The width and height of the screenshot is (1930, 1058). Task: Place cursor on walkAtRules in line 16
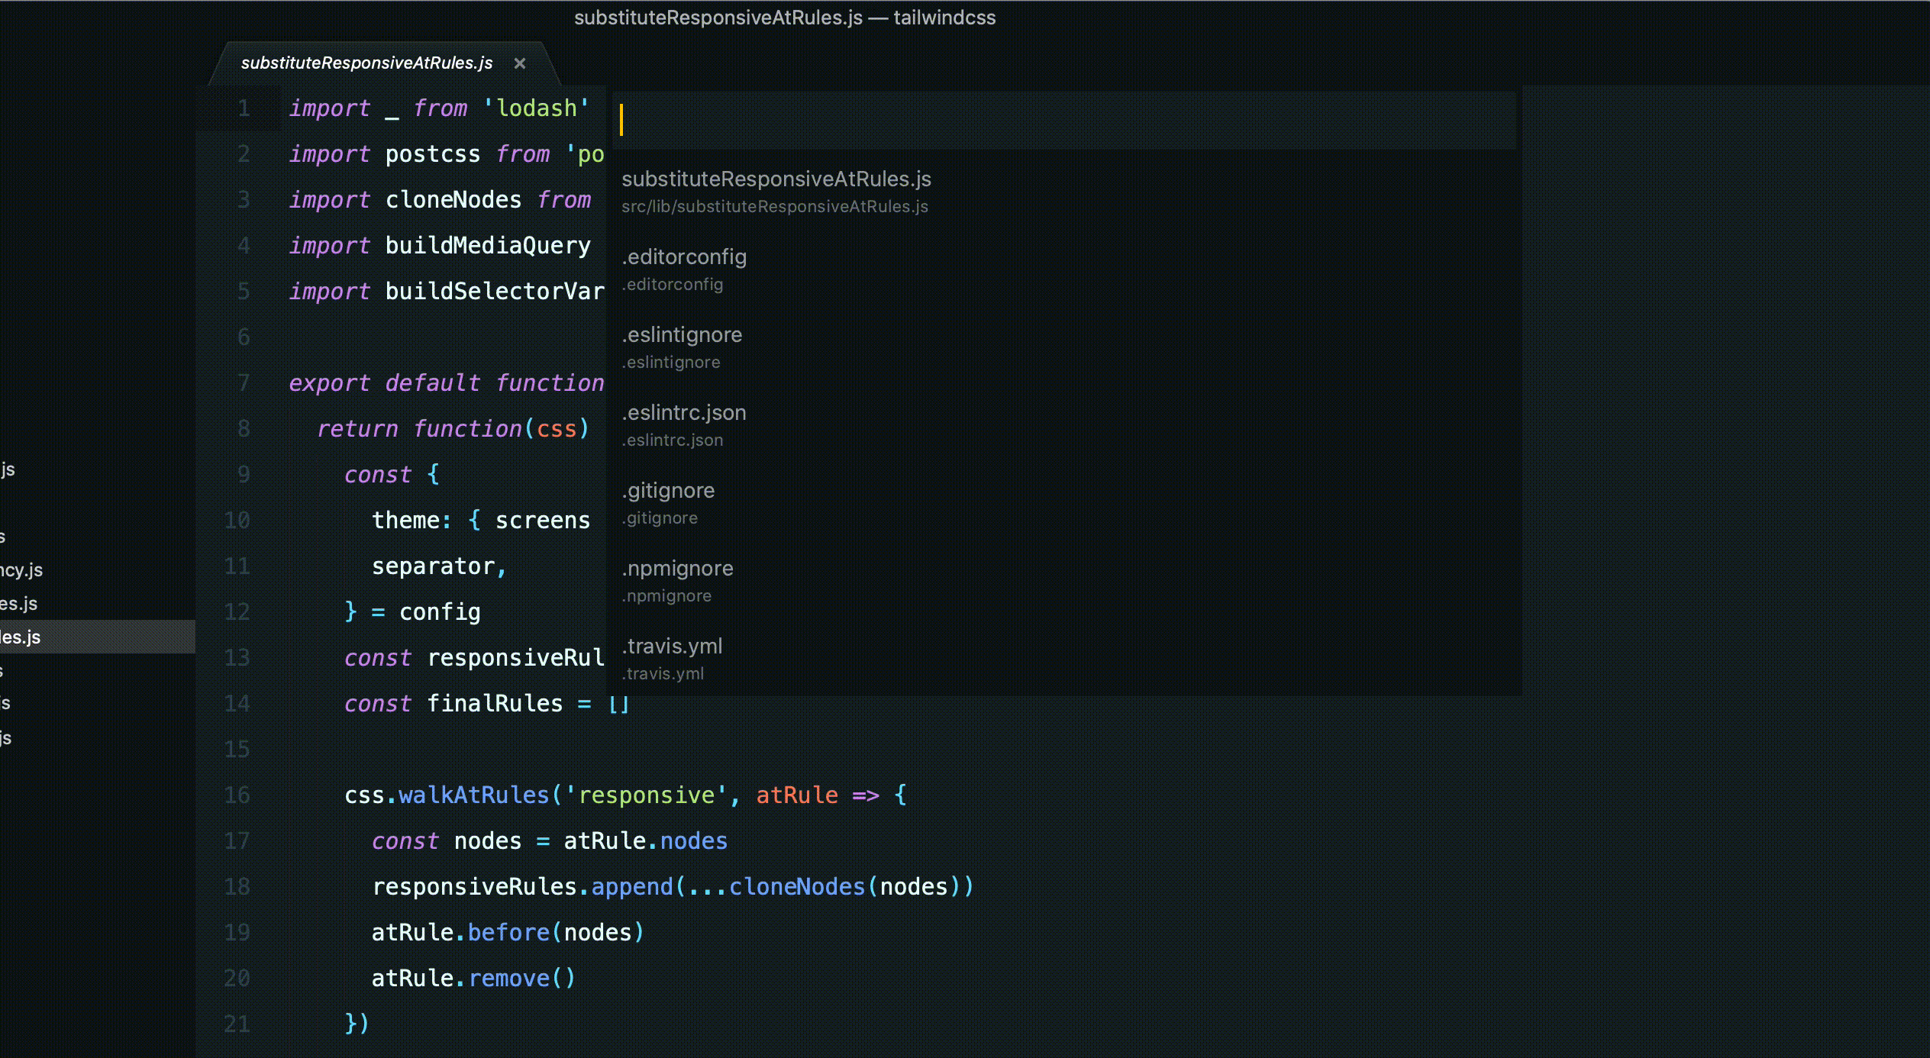(473, 795)
